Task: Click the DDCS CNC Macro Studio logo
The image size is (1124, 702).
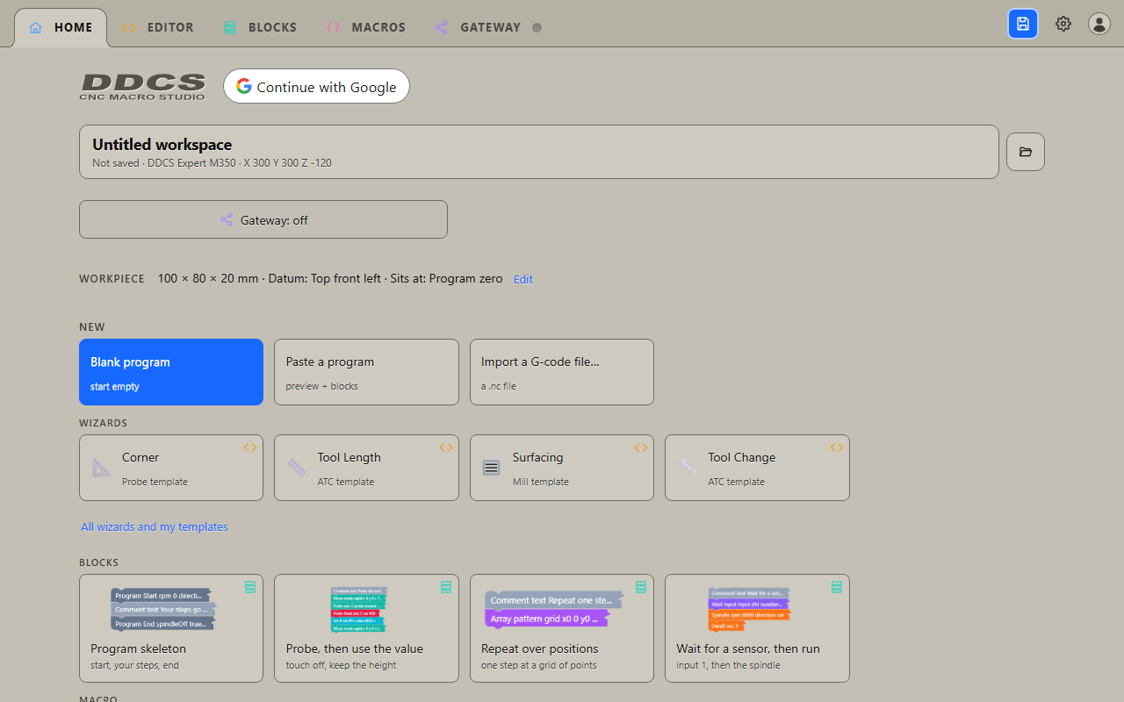Action: point(143,86)
